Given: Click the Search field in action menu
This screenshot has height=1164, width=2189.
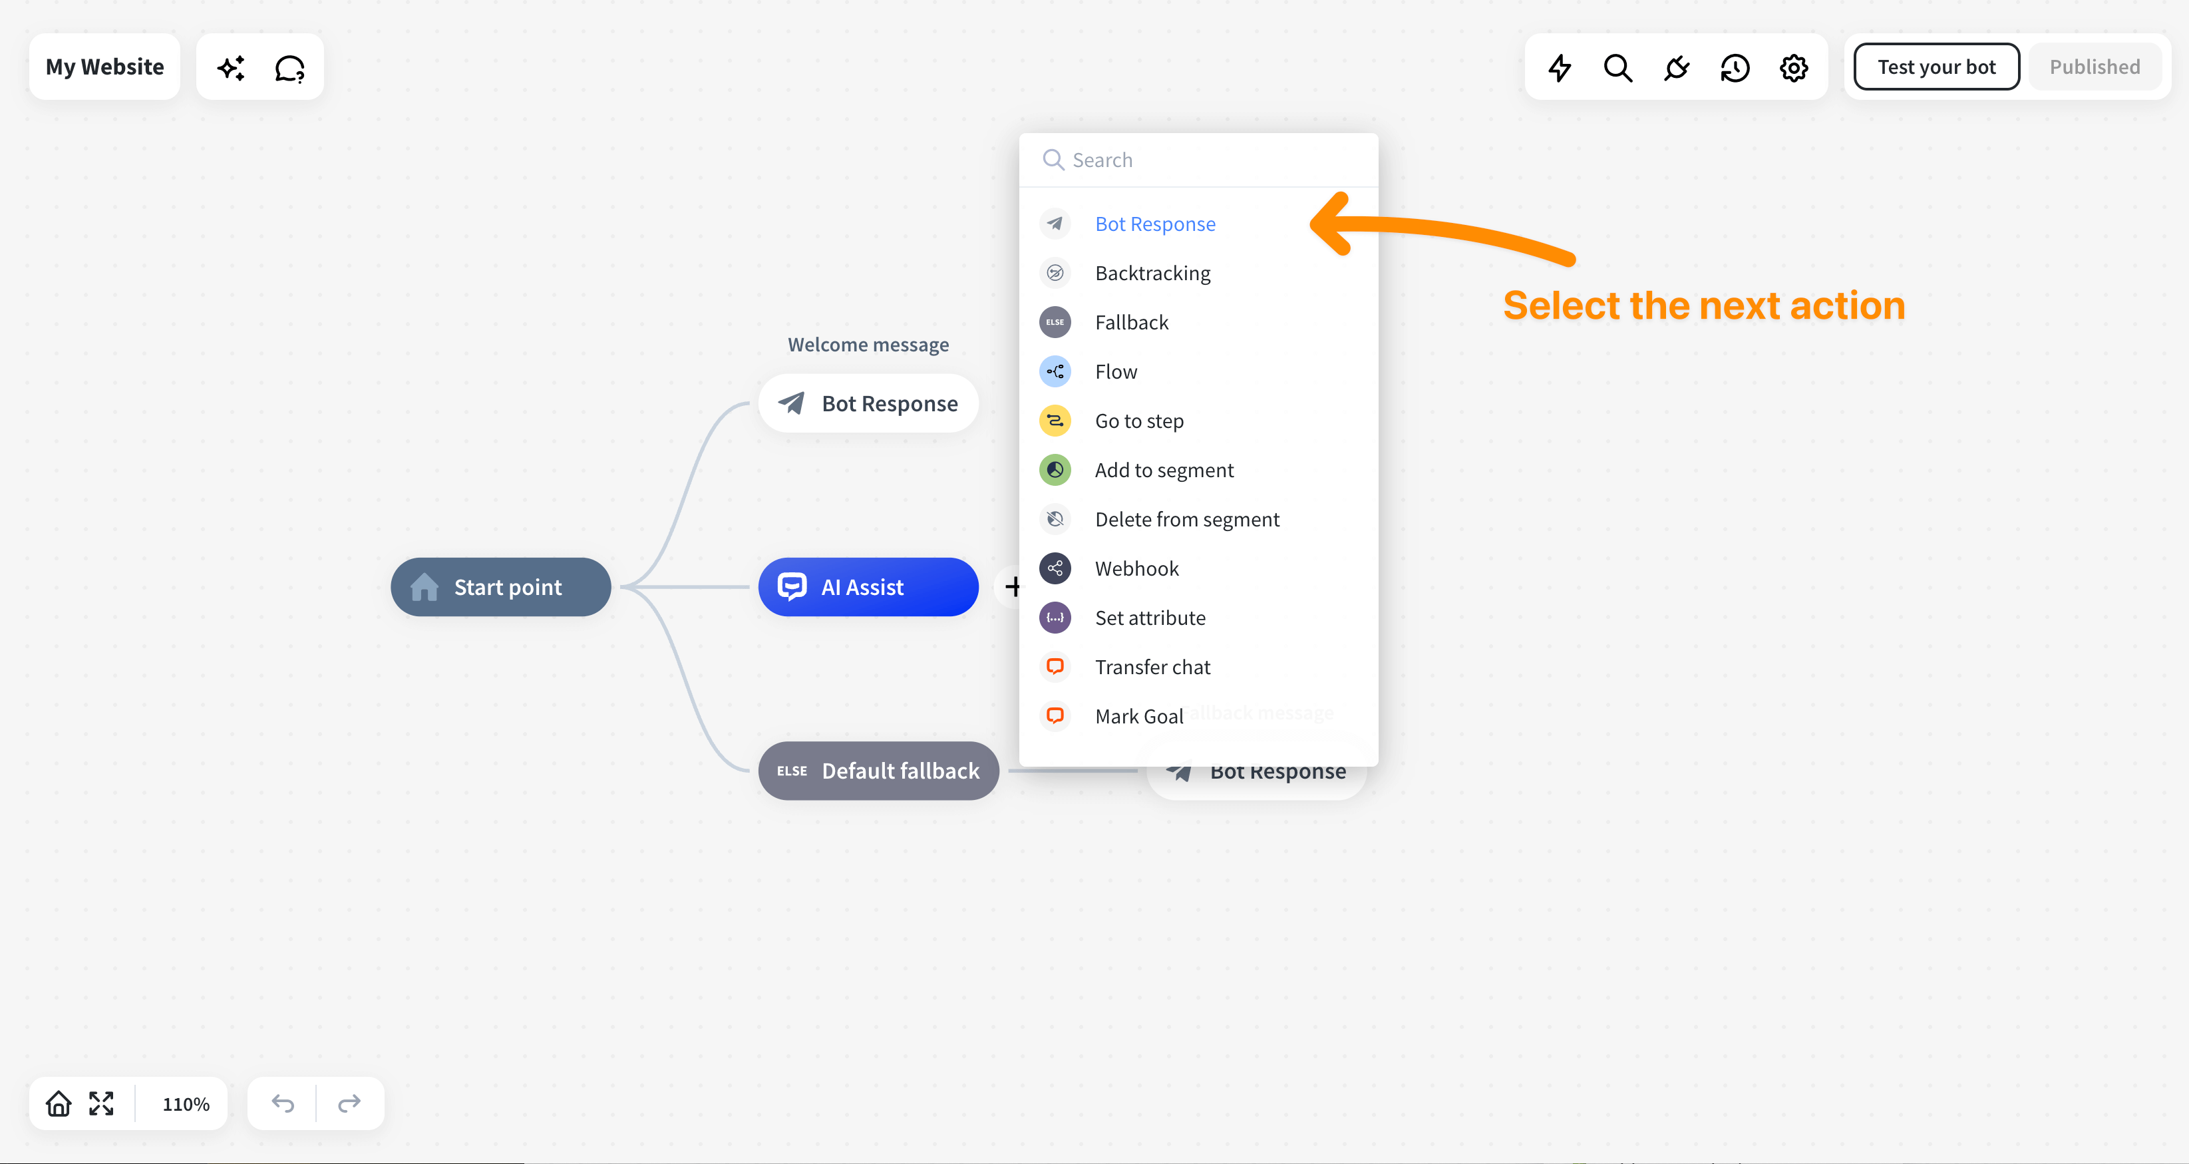Looking at the screenshot, I should click(x=1198, y=160).
